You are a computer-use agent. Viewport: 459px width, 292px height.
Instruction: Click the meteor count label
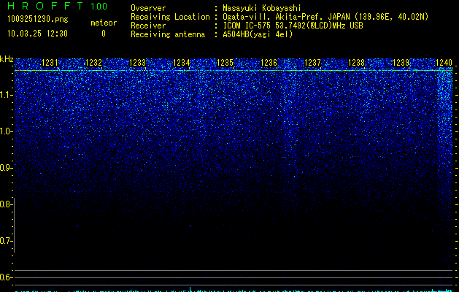[104, 23]
